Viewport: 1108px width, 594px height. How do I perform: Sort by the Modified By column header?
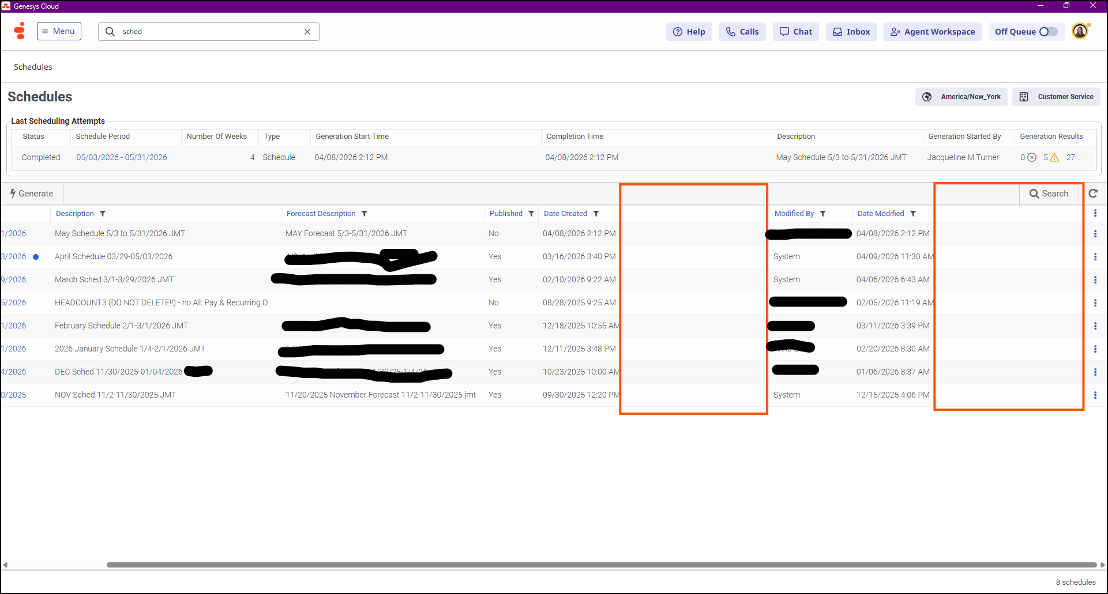coord(794,214)
